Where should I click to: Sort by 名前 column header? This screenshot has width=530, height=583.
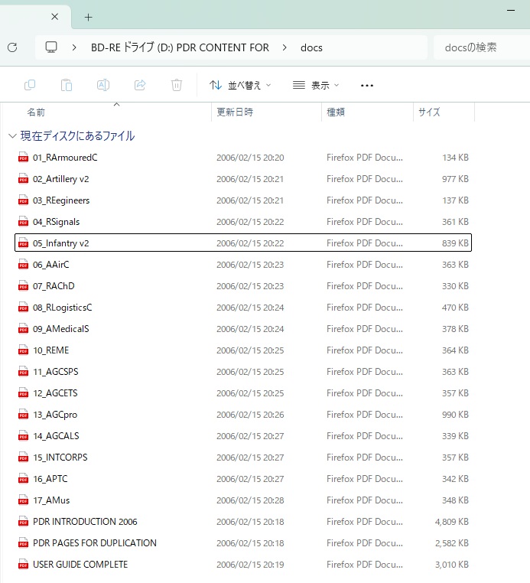click(x=36, y=112)
